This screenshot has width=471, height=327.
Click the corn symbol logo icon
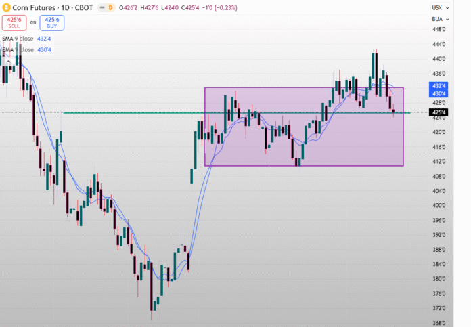pos(6,8)
